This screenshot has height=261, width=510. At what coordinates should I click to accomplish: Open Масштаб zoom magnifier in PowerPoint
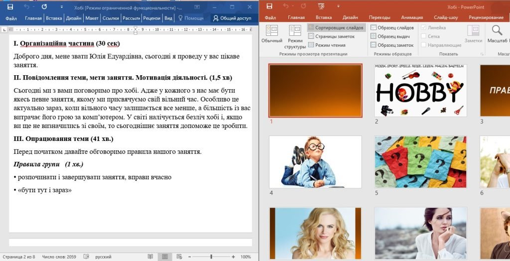pos(498,34)
